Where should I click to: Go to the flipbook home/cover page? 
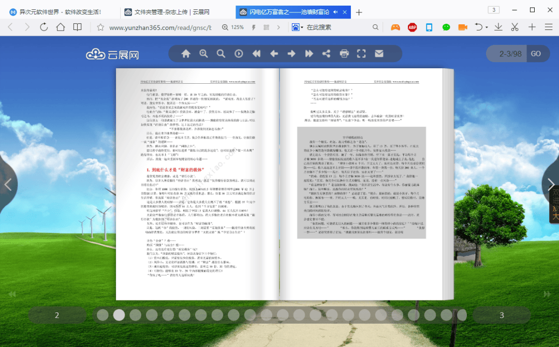(186, 54)
